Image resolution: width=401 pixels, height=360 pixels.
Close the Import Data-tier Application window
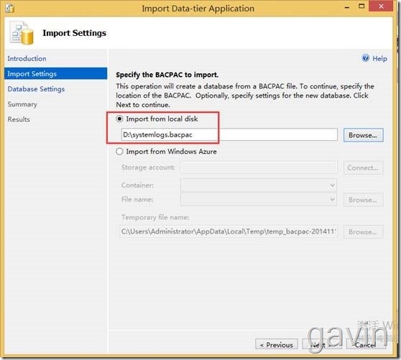pyautogui.click(x=381, y=6)
